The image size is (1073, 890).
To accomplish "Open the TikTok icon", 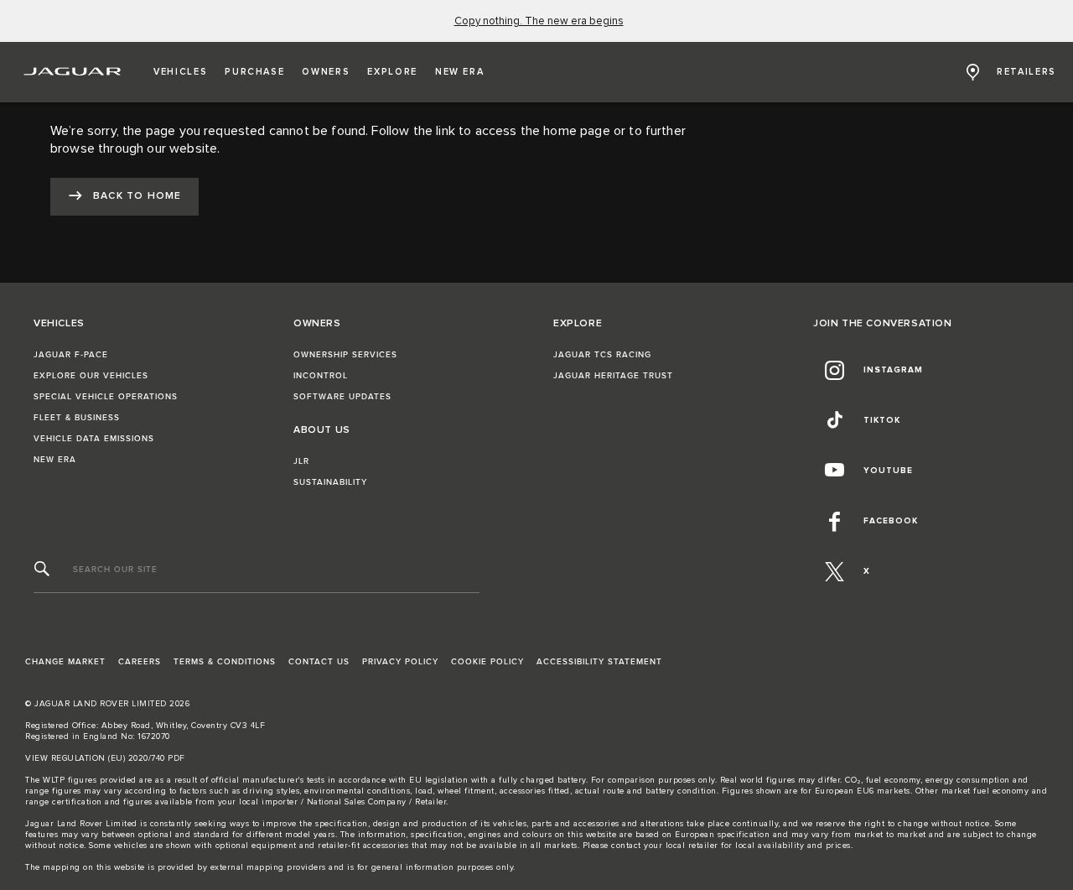I will [x=834, y=420].
